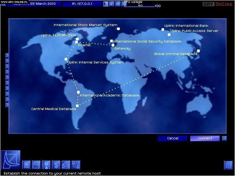
Task: Open the finances dollar icon
Action: pyautogui.click(x=56, y=165)
